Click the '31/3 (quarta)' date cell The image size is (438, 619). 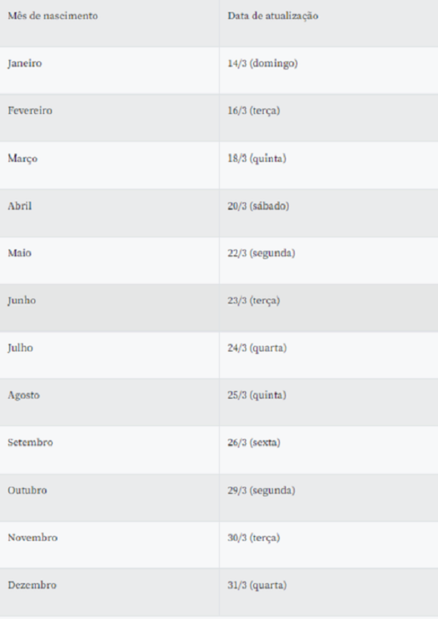[x=329, y=592]
